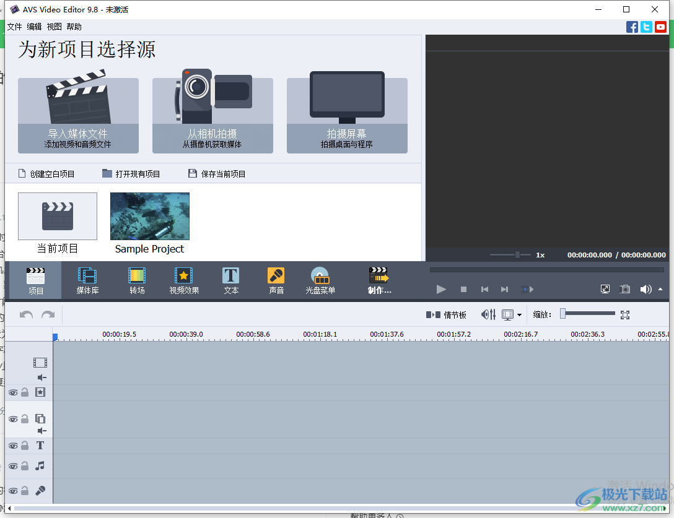Click the import media files clapperboard card
Screen dimensions: 674x518
pyautogui.click(x=78, y=113)
